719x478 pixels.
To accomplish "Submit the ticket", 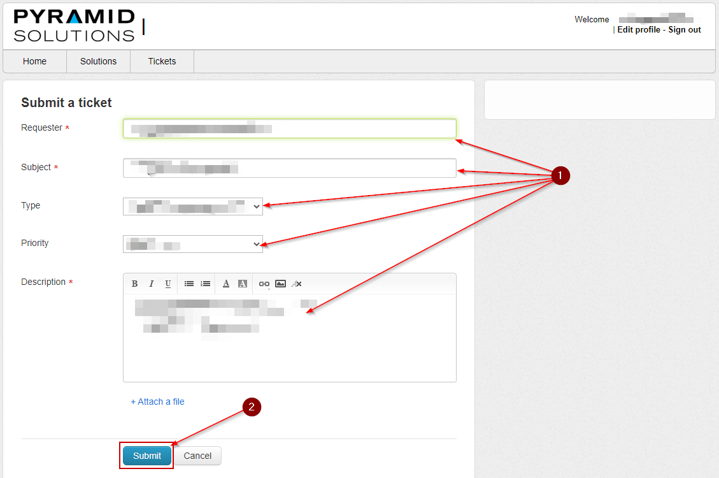I will (146, 456).
